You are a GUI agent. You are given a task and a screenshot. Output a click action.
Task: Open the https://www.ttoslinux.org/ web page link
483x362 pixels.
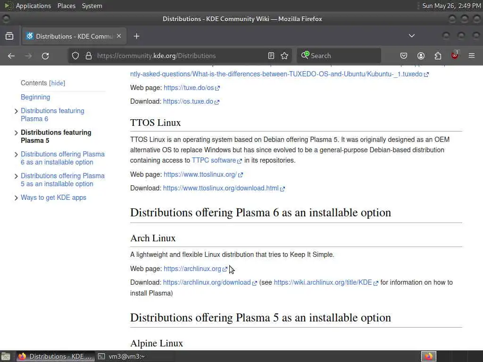(x=203, y=174)
